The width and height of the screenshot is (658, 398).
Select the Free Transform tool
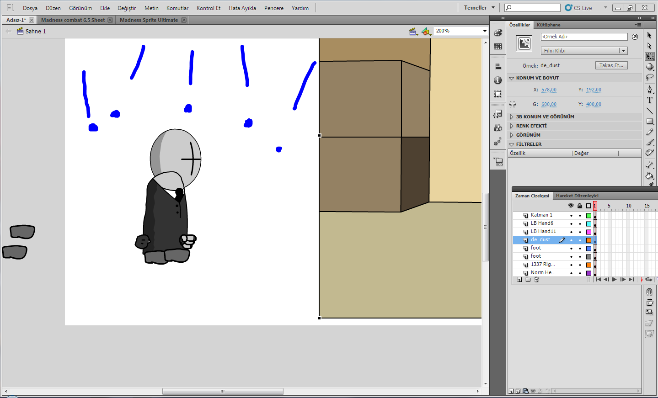[649, 56]
